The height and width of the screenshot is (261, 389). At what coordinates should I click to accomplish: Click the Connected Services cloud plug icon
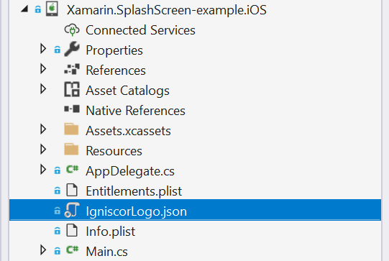click(72, 30)
